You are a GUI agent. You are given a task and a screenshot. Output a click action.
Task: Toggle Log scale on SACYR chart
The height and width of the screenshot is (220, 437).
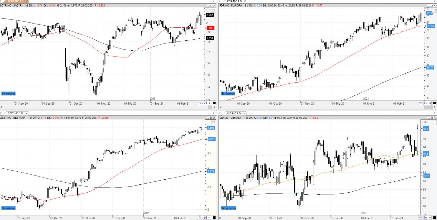(214, 10)
